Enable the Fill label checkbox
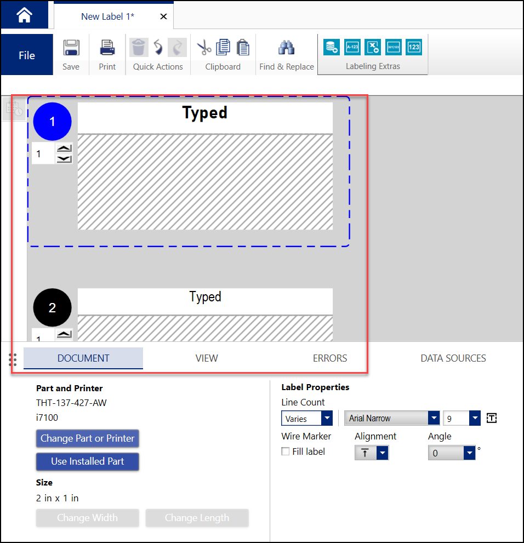Image resolution: width=524 pixels, height=543 pixels. coord(286,451)
